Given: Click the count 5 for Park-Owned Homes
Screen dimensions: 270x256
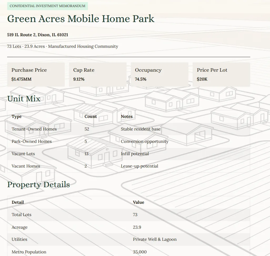Looking at the screenshot, I should (x=86, y=142).
